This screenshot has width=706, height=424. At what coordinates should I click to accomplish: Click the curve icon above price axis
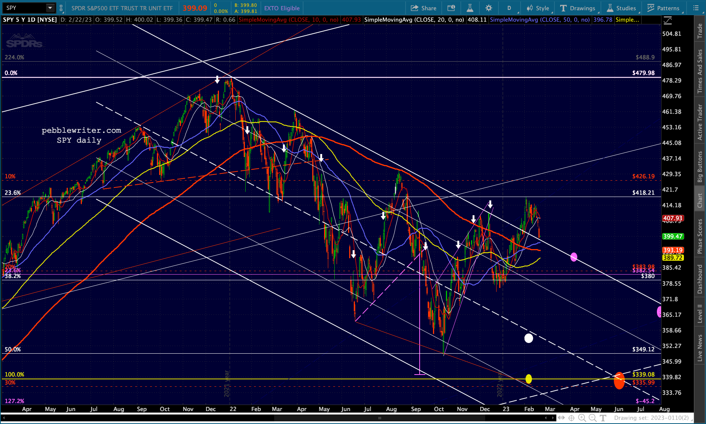[x=667, y=20]
